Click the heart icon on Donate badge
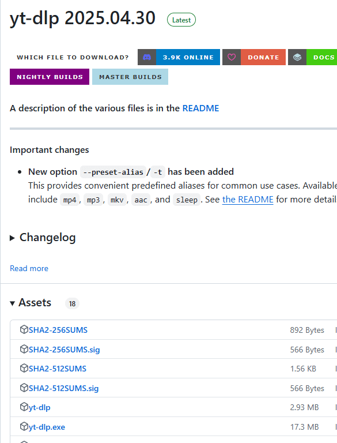The width and height of the screenshot is (337, 443). (232, 57)
